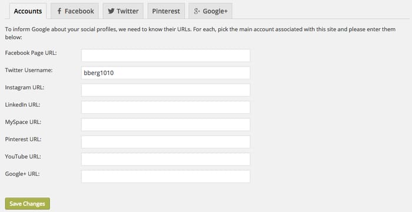The height and width of the screenshot is (212, 412).
Task: Open the Pinterest tab
Action: coord(166,11)
